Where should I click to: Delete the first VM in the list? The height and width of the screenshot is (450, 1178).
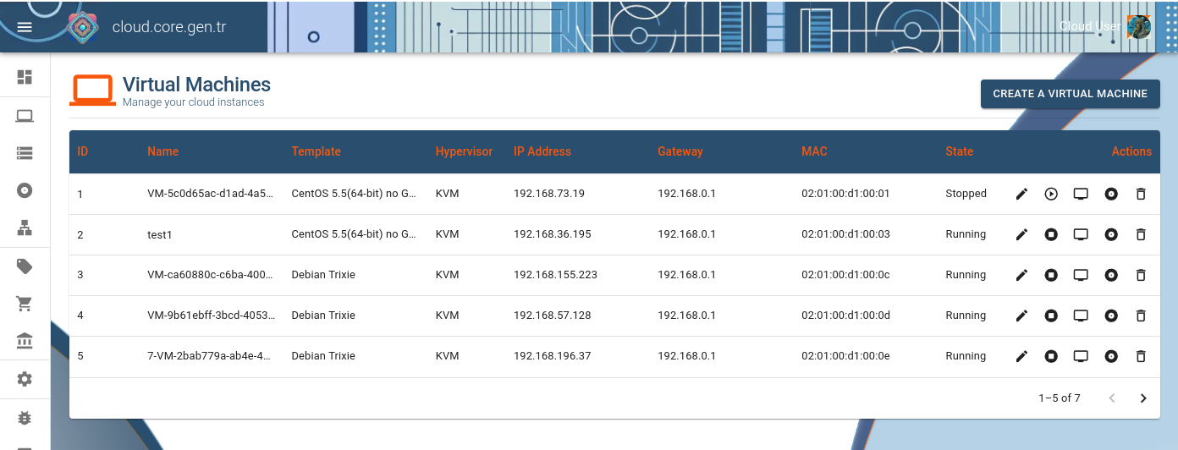coord(1141,194)
